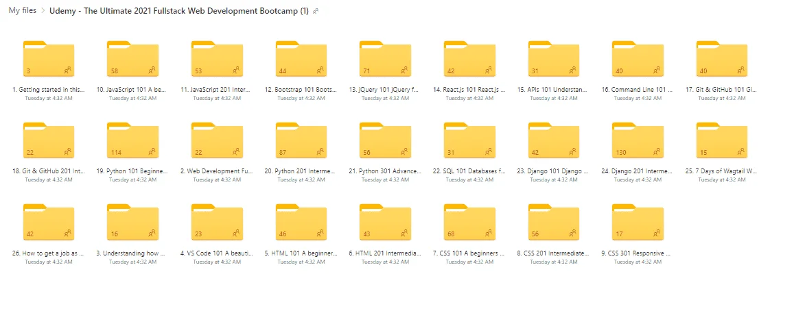Screen dimensions: 794x313
Task: Open the 2. Web Development folder icon
Action: point(217,140)
